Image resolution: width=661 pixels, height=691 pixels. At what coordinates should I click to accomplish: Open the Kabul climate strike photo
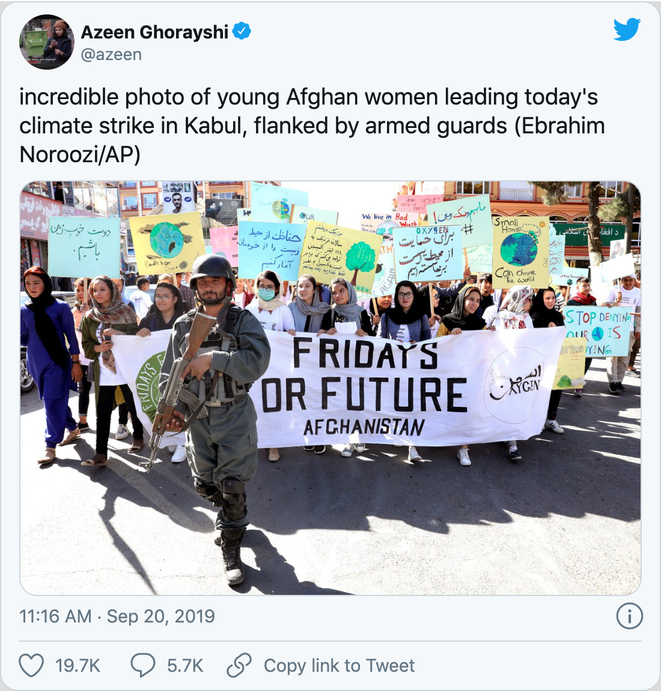(330, 388)
